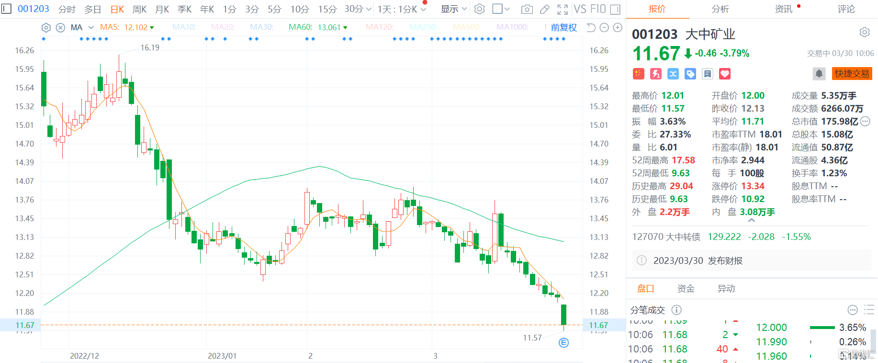Image resolution: width=878 pixels, height=363 pixels.
Task: Switch to 报价 tab
Action: point(657,9)
